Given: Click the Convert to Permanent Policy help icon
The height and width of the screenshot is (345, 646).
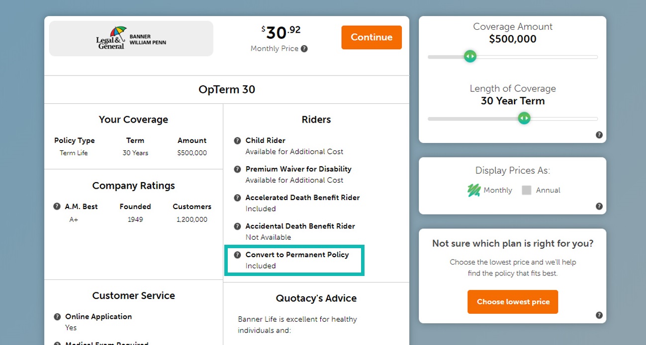Looking at the screenshot, I should pyautogui.click(x=237, y=255).
